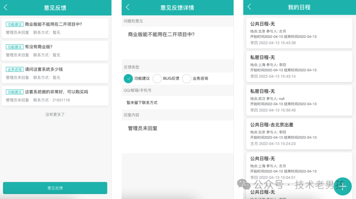This screenshot has width=356, height=199.
Task: Choose BUG反馈 feedback type
Action: click(157, 79)
